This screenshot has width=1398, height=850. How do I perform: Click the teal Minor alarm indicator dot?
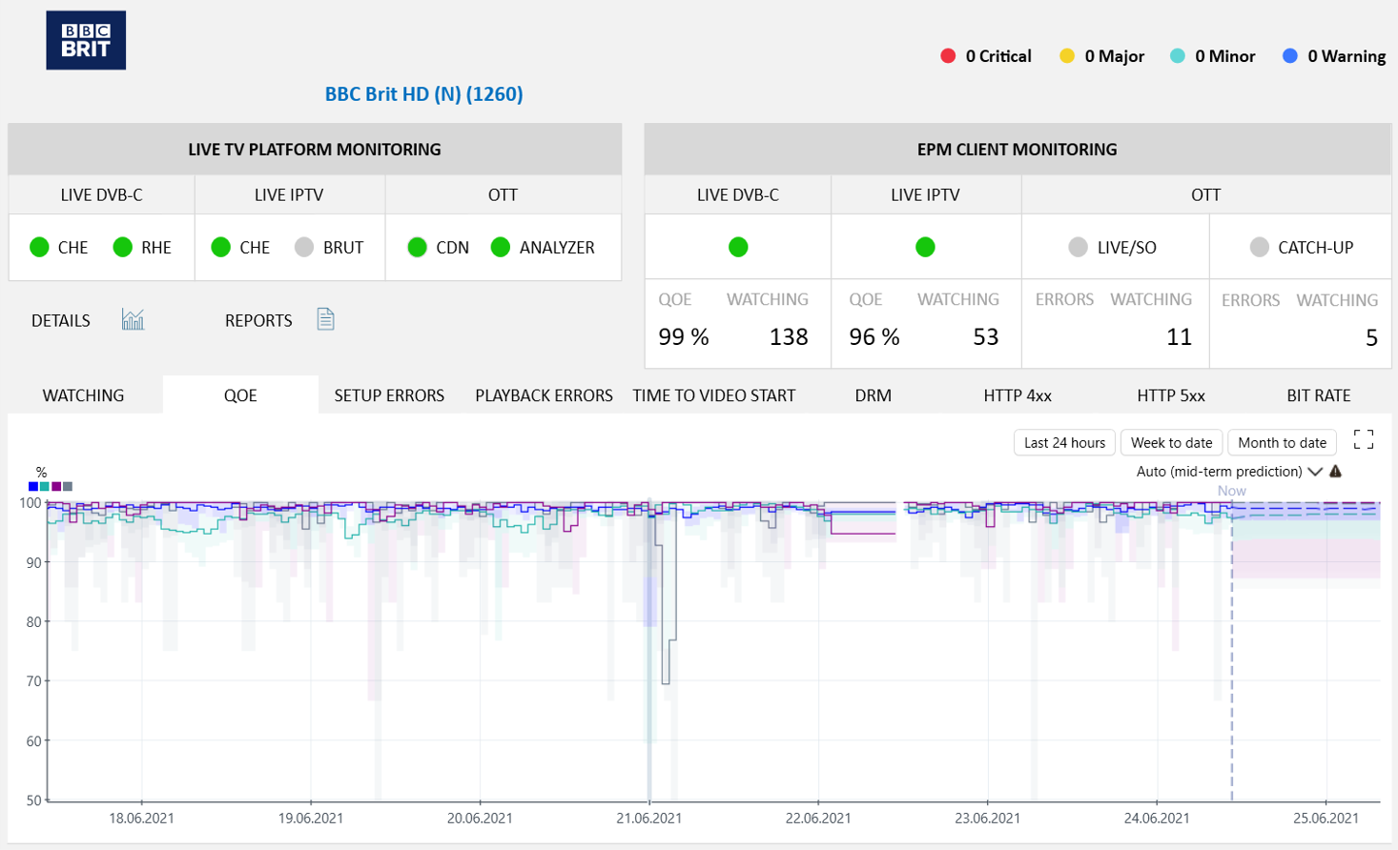(1178, 56)
